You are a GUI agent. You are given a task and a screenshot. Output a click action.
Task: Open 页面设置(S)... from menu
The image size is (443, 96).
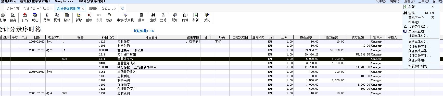click(x=421, y=31)
